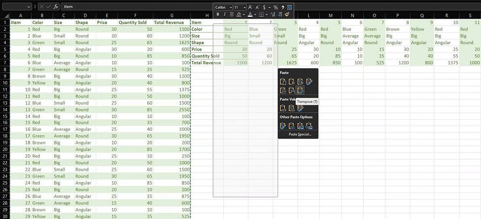Expand the Name Box dropdown arrow
This screenshot has height=219, width=481.
29,7
